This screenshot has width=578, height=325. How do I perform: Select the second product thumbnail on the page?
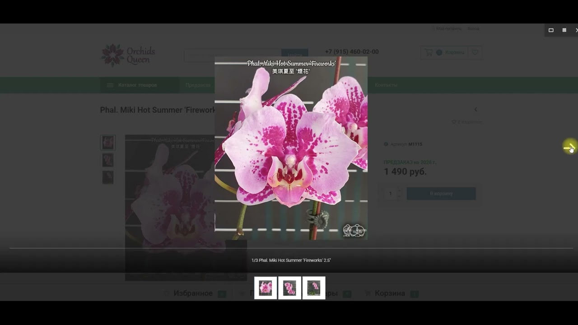tap(108, 160)
